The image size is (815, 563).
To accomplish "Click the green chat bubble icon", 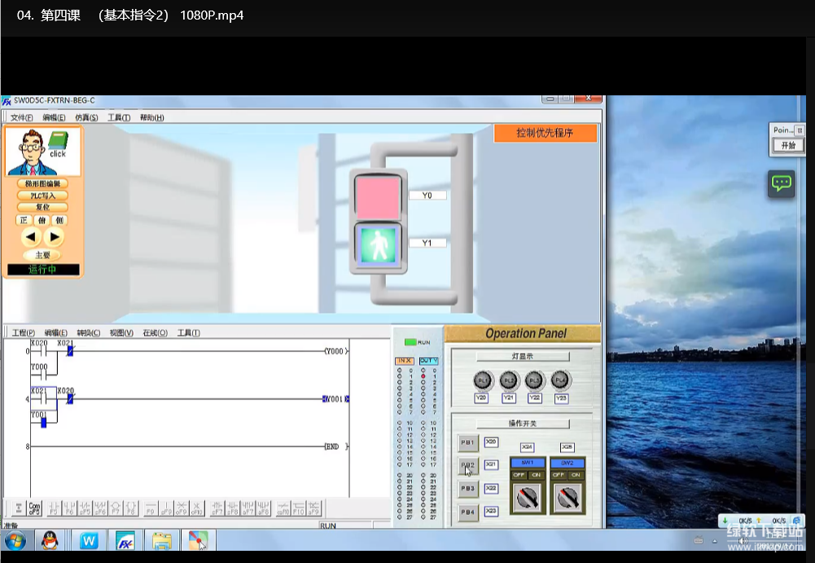I will pos(782,183).
